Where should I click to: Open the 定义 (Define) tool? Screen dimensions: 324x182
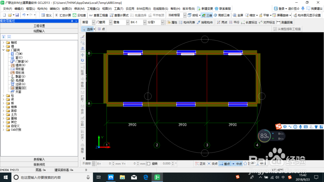coord(46,15)
